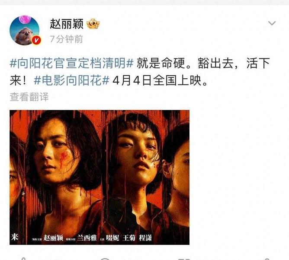This screenshot has width=289, height=260.
Task: Click 兰西雅 cast credit on the poster
Action: click(x=87, y=238)
